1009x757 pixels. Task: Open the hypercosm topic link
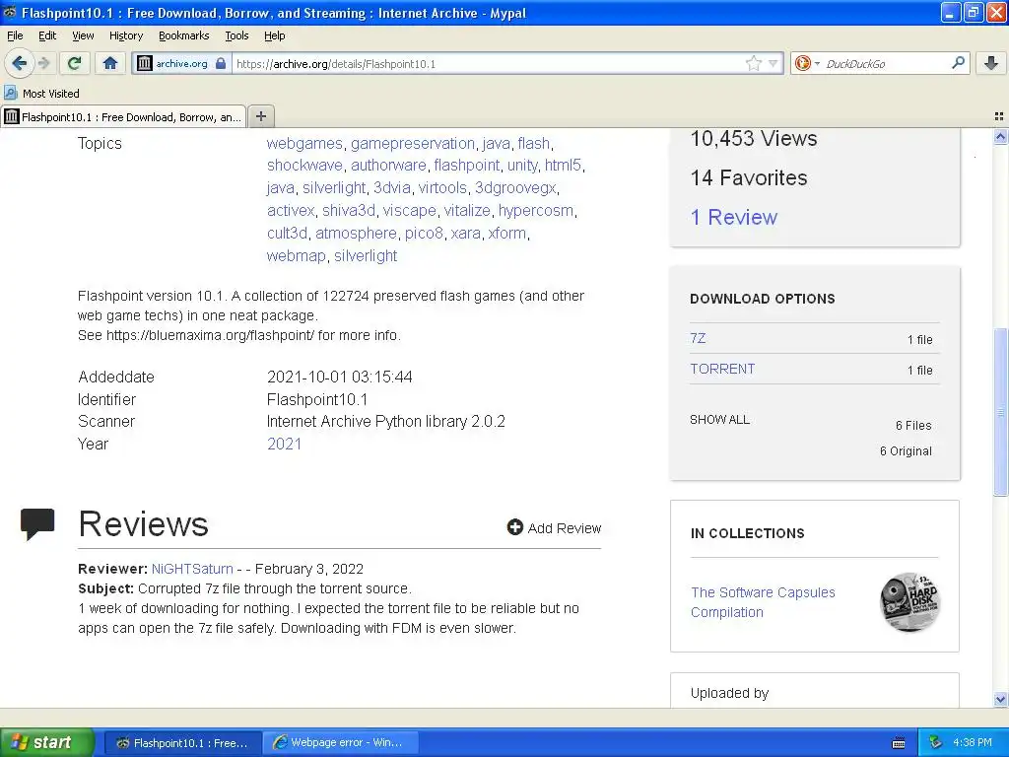click(535, 210)
